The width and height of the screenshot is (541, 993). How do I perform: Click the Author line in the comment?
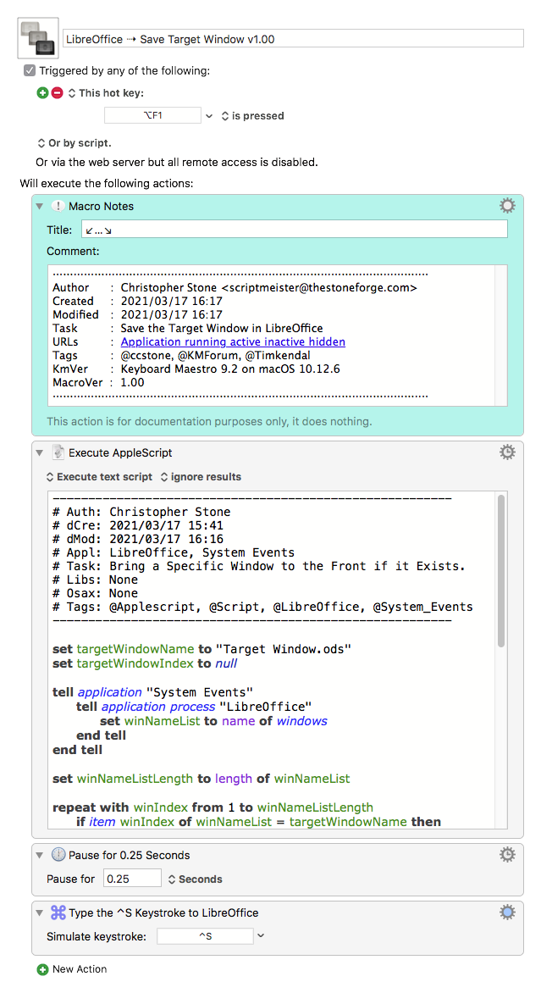(x=235, y=287)
